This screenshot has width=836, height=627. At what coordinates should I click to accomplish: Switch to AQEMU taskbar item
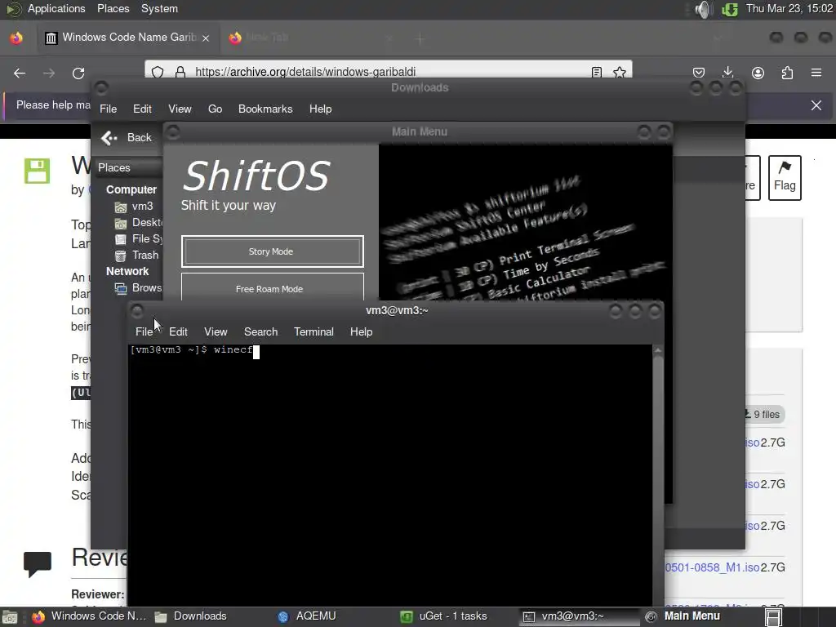click(x=307, y=616)
